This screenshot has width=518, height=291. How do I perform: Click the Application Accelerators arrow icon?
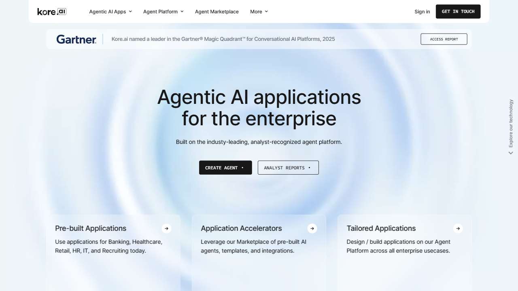[312, 228]
